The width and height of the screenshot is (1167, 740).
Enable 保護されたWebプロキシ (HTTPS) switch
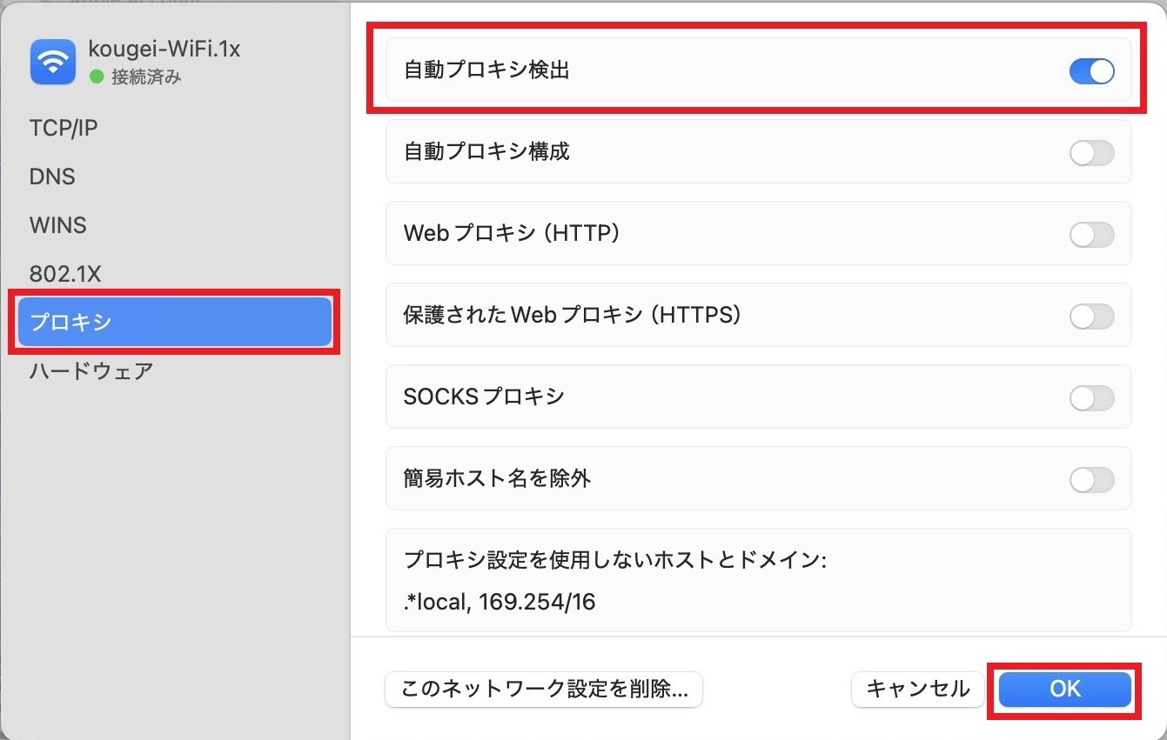[x=1091, y=317]
